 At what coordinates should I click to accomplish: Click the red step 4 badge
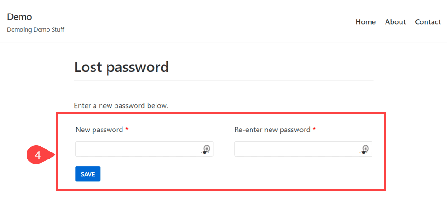click(x=38, y=156)
